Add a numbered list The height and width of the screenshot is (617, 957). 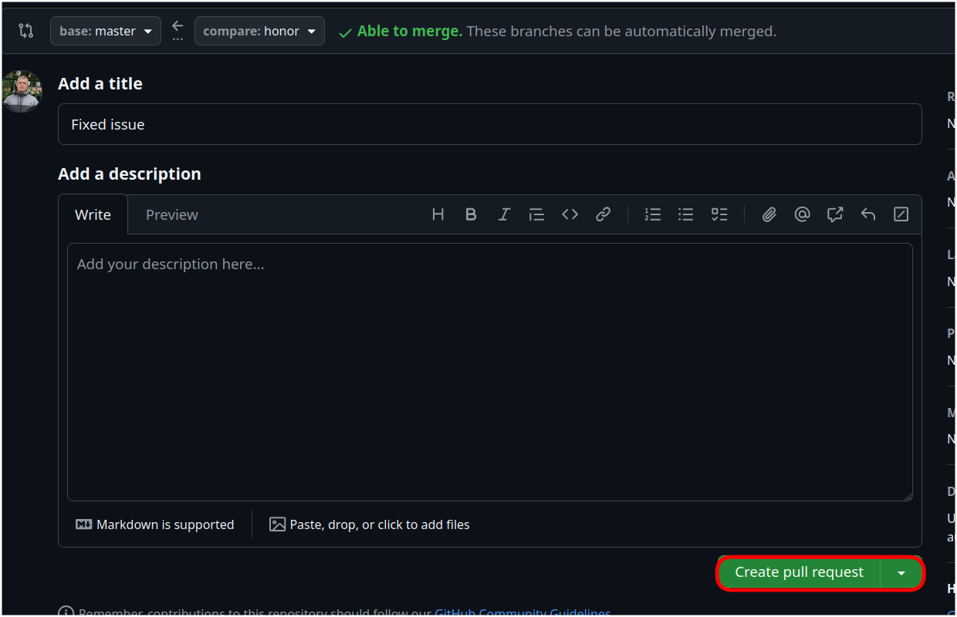click(653, 214)
